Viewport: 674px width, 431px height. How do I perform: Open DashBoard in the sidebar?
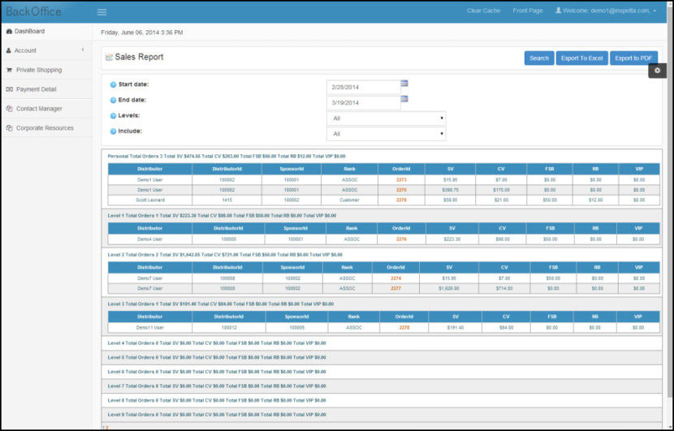46,32
